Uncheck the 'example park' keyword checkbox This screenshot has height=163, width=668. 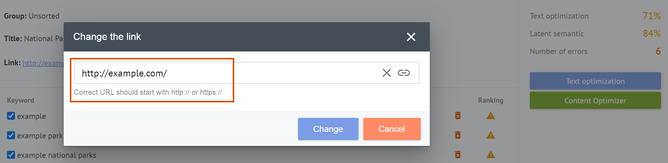[x=11, y=135]
